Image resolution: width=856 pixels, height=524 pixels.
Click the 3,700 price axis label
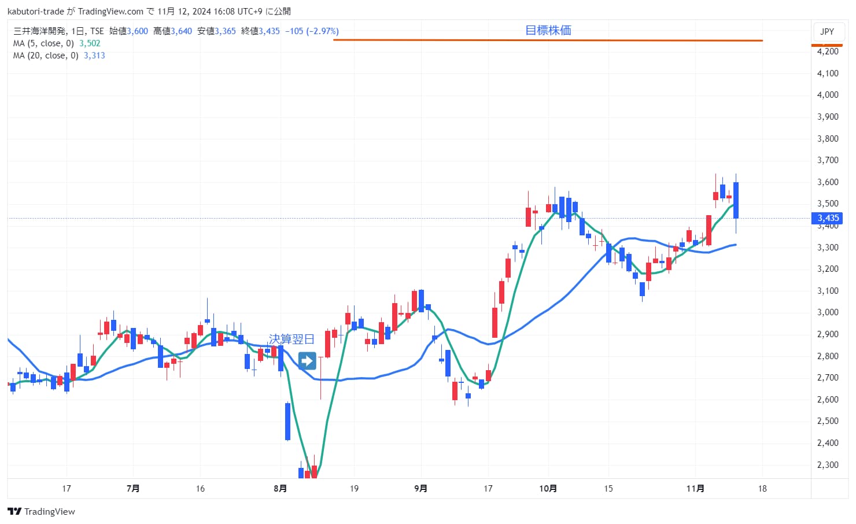[828, 160]
